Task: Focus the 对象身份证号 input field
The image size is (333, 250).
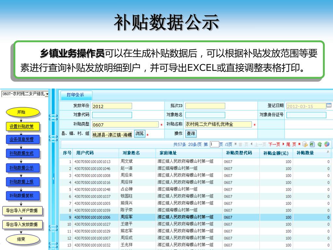Action: click(306, 115)
